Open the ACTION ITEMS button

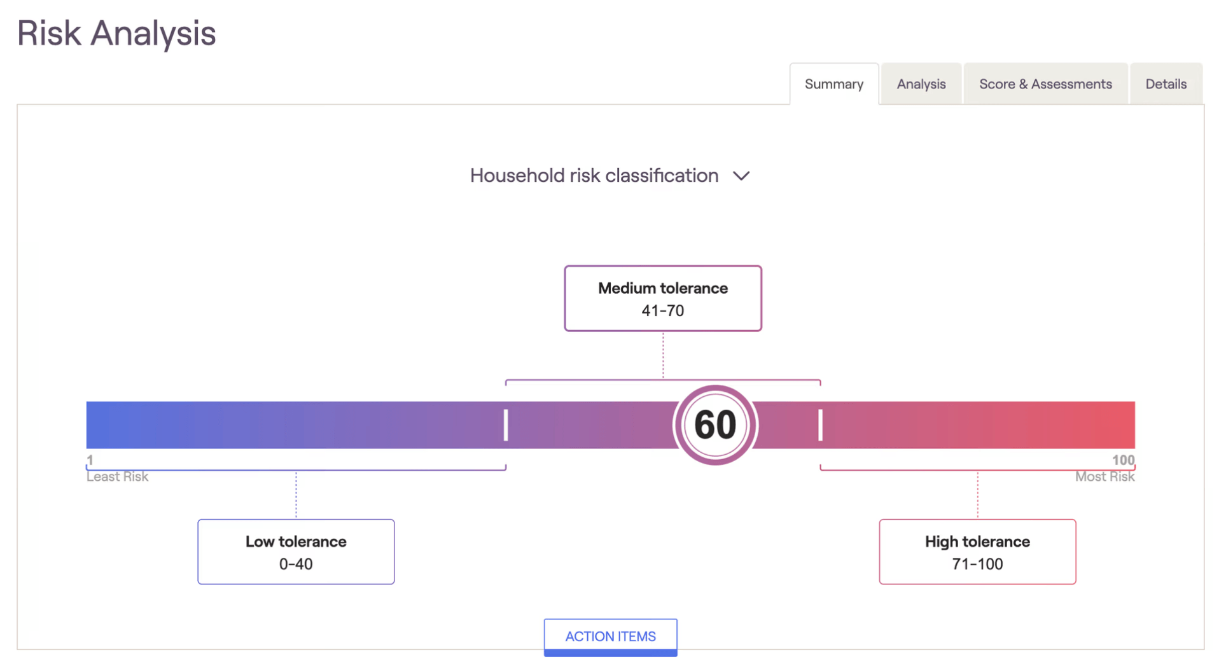pos(610,637)
